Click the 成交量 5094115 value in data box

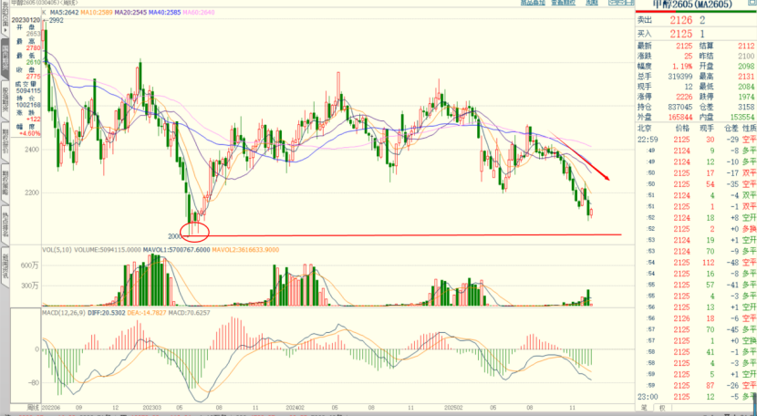[28, 91]
